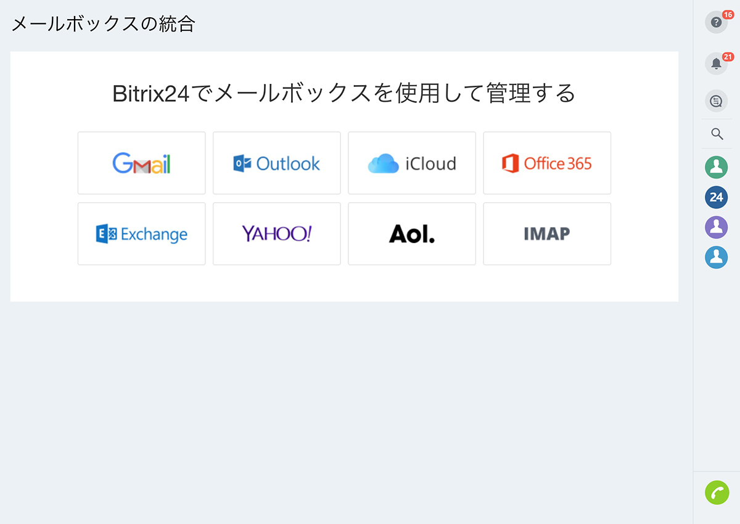Open the purple contact avatar

716,227
